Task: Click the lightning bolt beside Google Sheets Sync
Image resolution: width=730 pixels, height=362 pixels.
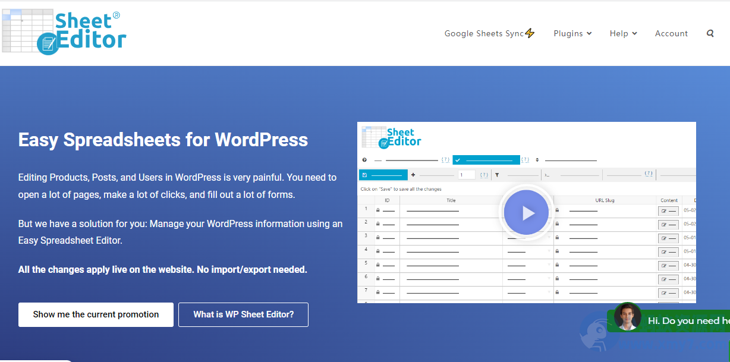Action: click(531, 32)
